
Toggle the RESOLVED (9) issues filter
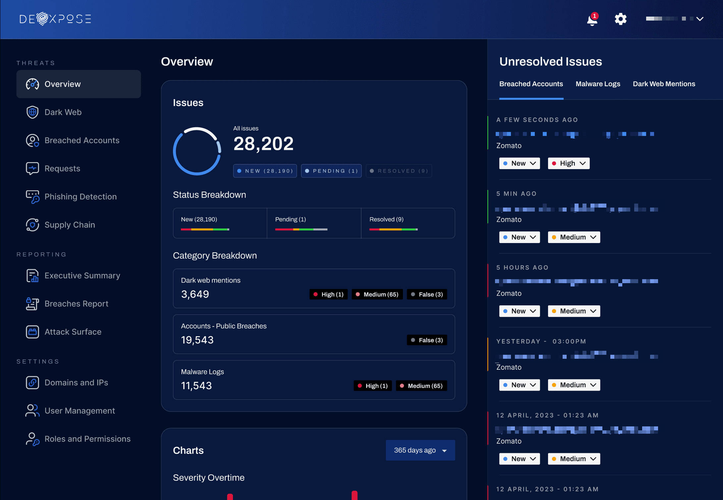click(x=399, y=171)
